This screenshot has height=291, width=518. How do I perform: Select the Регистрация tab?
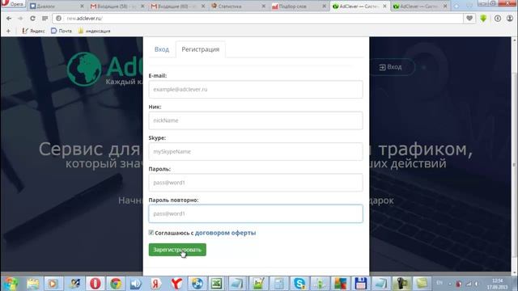tap(201, 49)
